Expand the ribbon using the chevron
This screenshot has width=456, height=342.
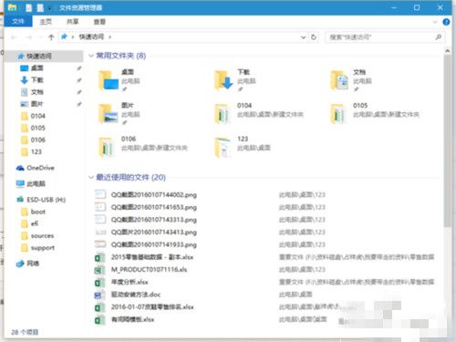point(435,22)
